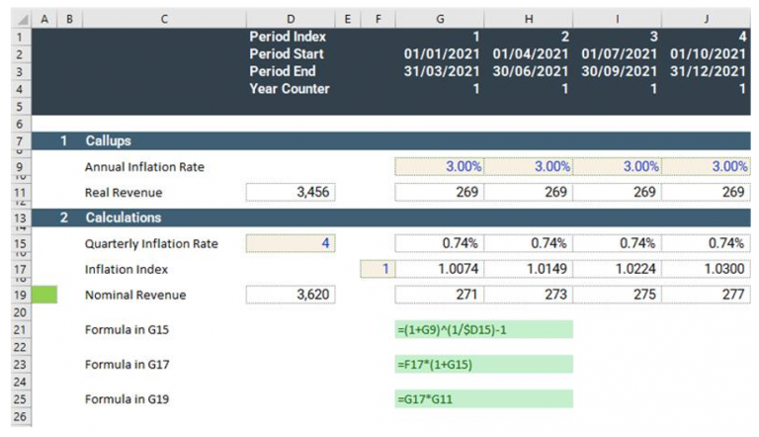The height and width of the screenshot is (437, 759).
Task: Select the Formula in G17 label
Action: click(126, 364)
